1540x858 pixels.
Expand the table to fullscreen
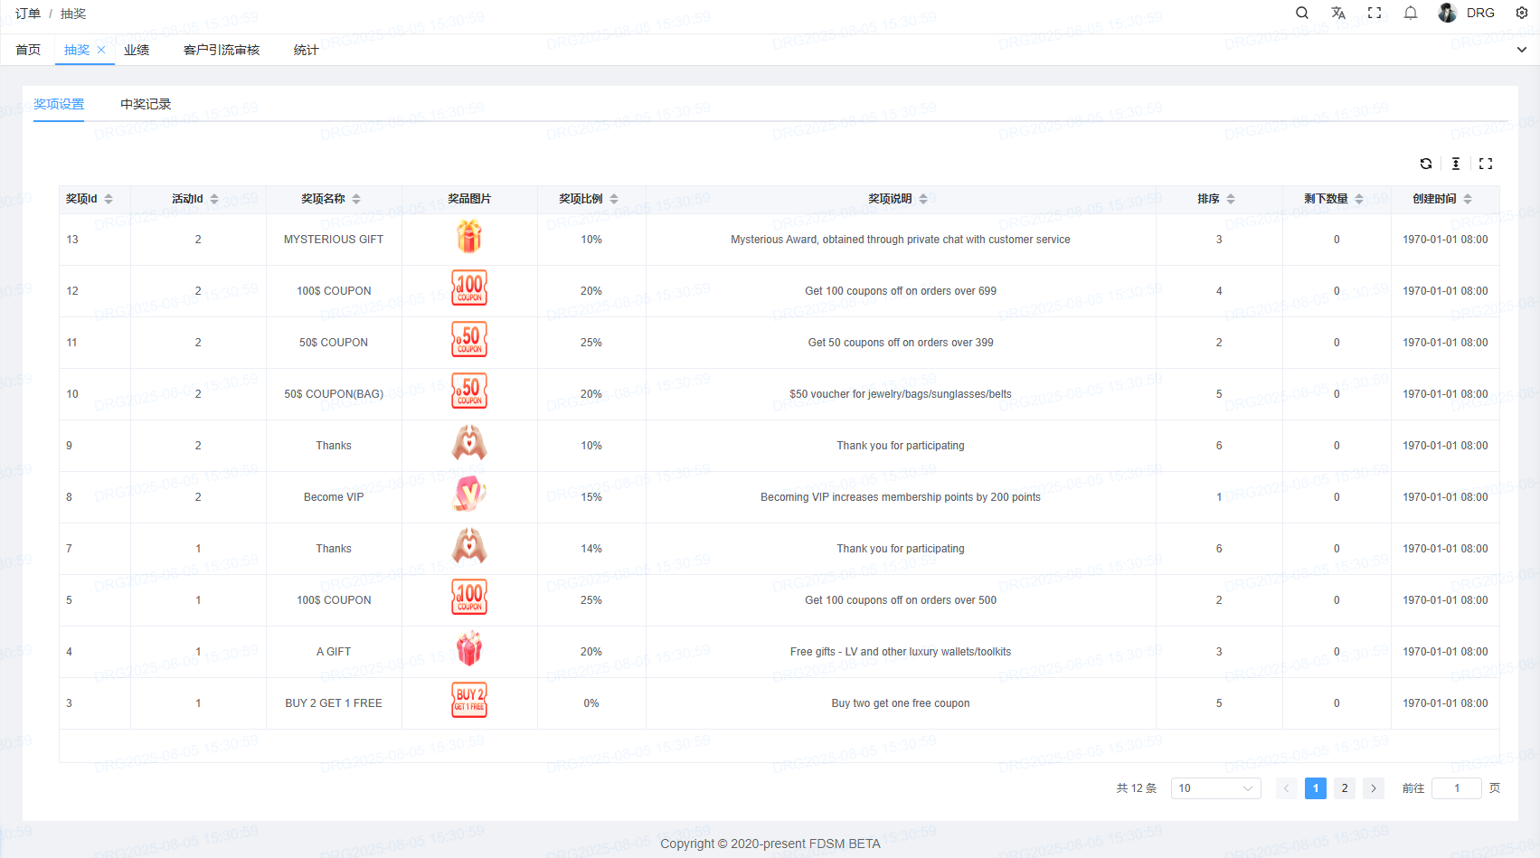tap(1486, 164)
